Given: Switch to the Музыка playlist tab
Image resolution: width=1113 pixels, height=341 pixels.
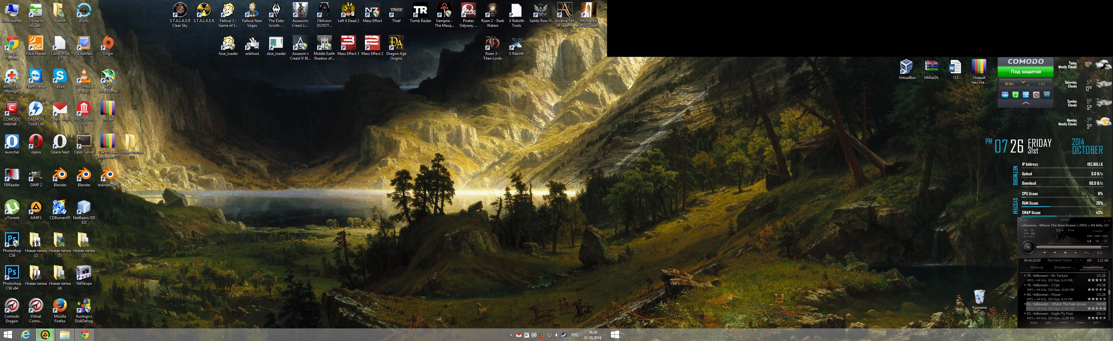Looking at the screenshot, I should tap(1037, 268).
